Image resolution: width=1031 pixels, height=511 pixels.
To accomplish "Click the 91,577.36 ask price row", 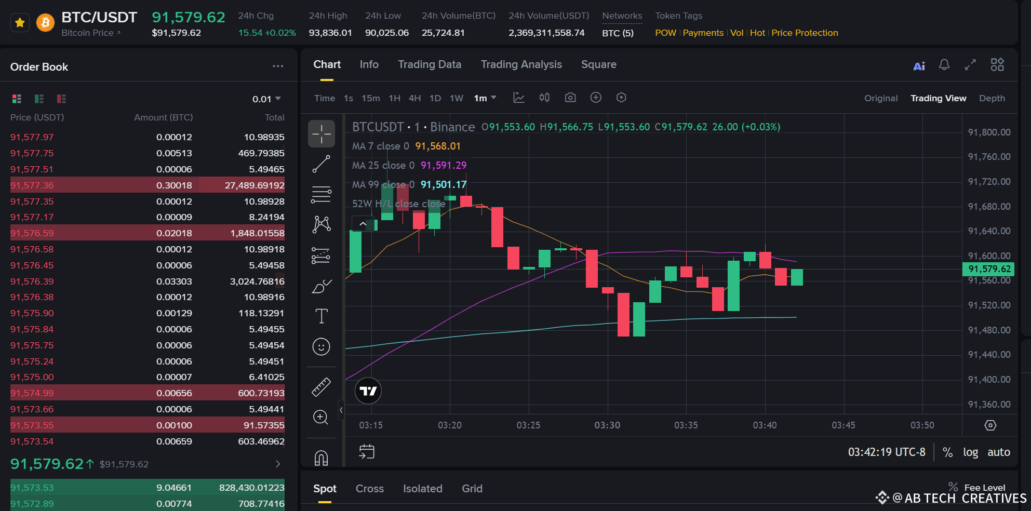I will pos(148,185).
